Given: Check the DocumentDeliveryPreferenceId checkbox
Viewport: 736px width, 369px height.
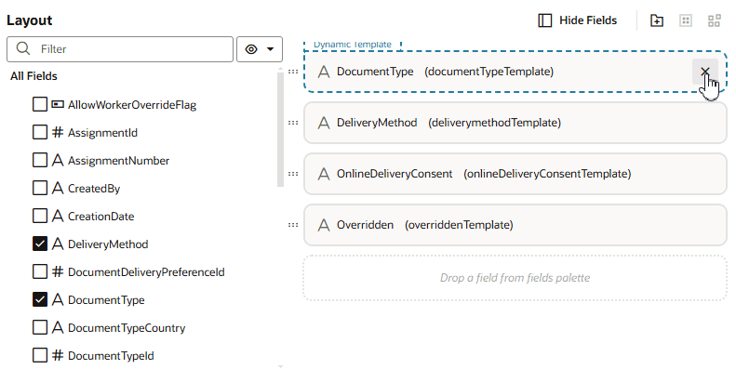Looking at the screenshot, I should tap(40, 272).
